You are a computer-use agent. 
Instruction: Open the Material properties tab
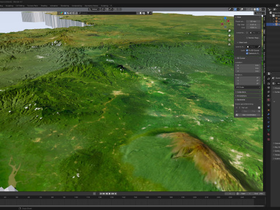pyautogui.click(x=268, y=134)
